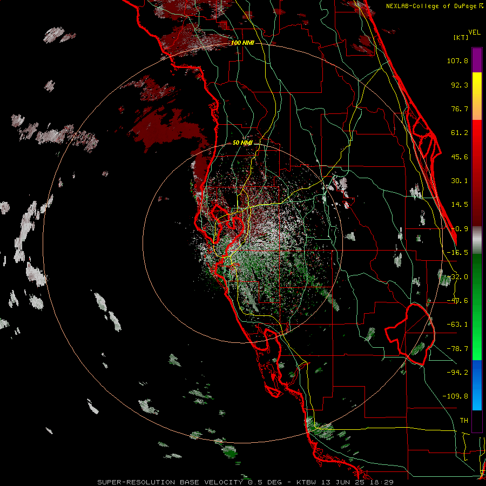This screenshot has width=486, height=486.
Task: Pick the blue segment of the velocity color bar
Action: 477,385
